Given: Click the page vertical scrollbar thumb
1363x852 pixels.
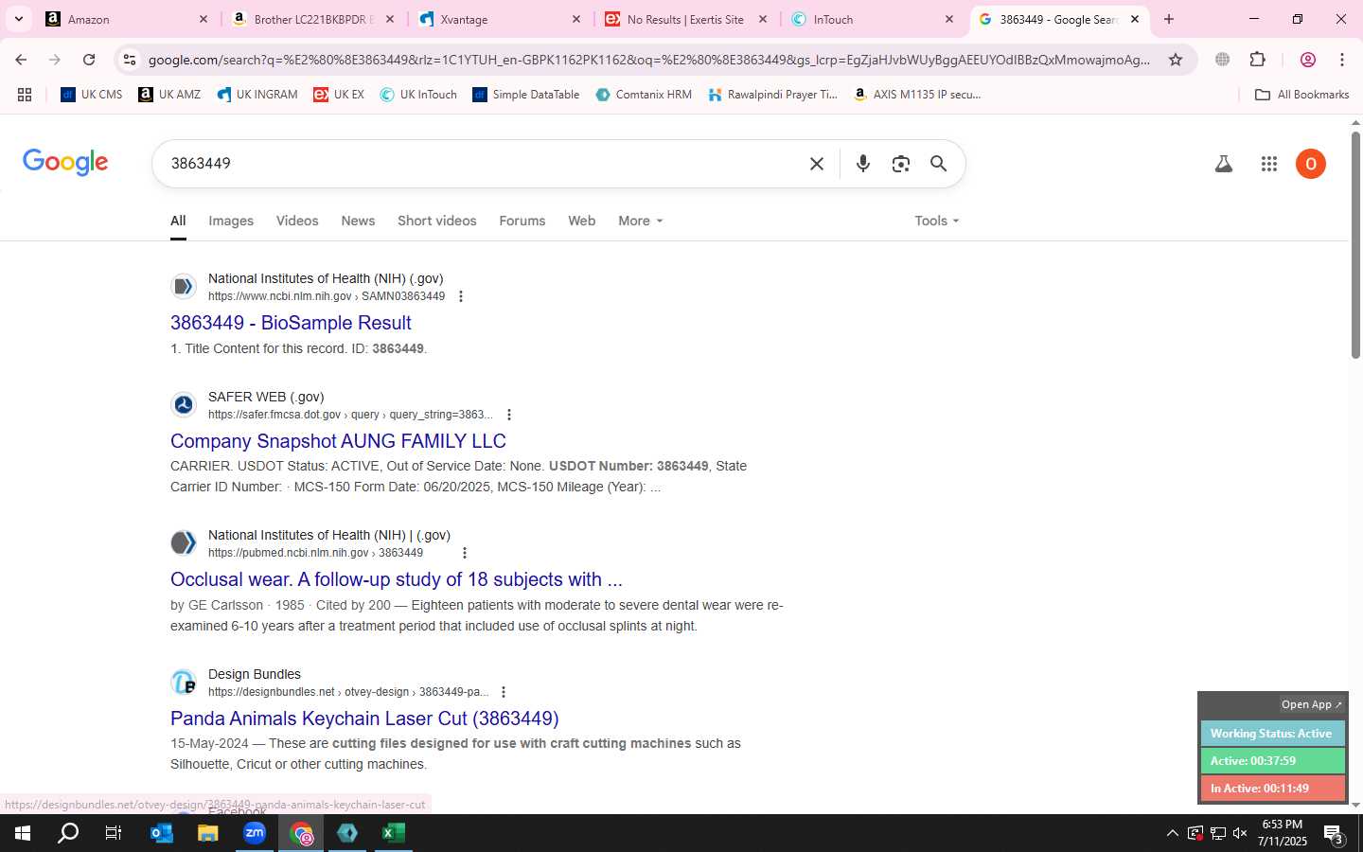Looking at the screenshot, I should 1355,246.
